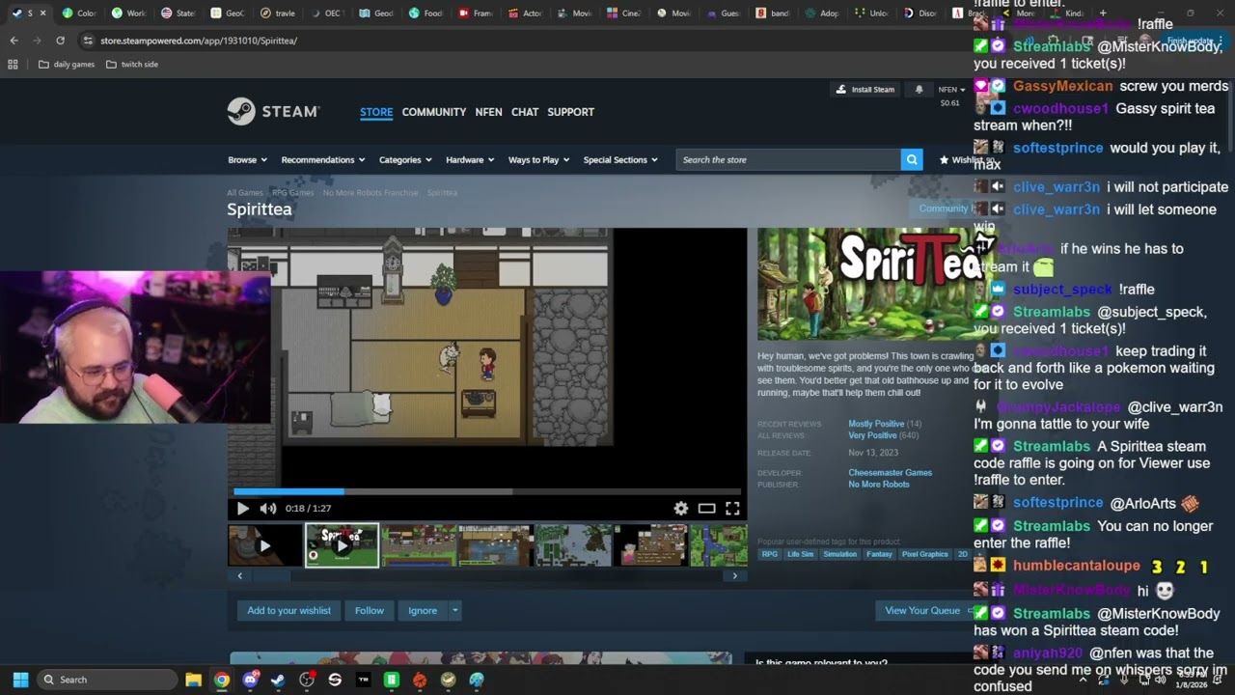1235x695 pixels.
Task: Enter fullscreen on the video player
Action: (733, 509)
